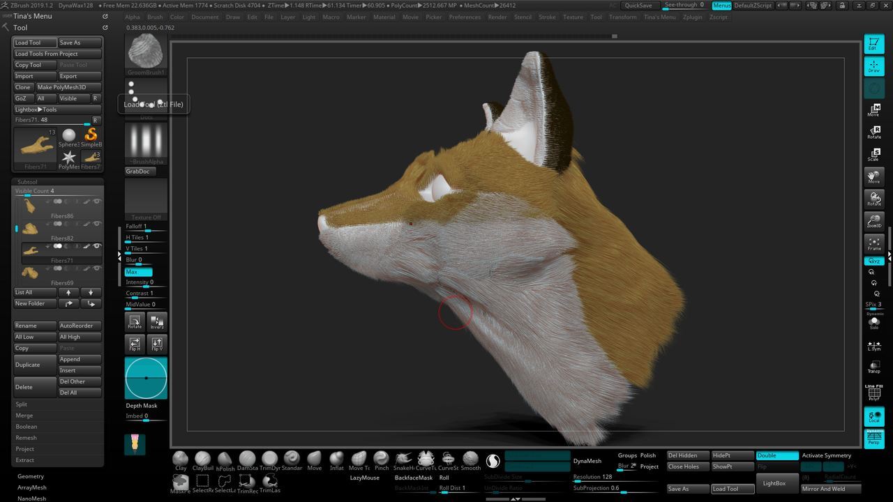Click the Draw mode icon
Screen dimensions: 893x502
coord(874,66)
